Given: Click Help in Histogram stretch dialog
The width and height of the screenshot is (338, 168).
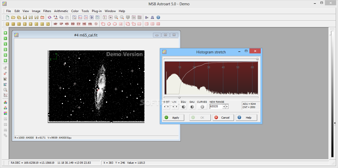Looking at the screenshot, I should click(x=246, y=118).
